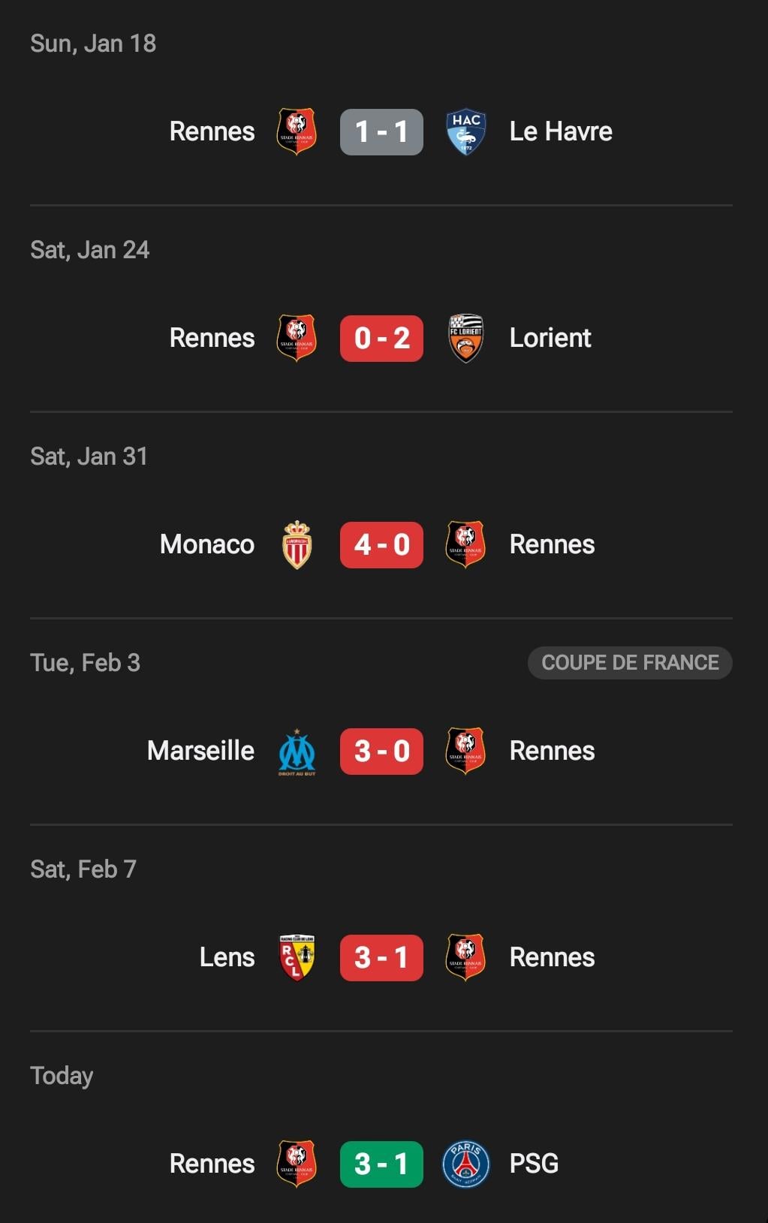Screen dimensions: 768x1223
Task: Click the PSG club crest
Action: click(465, 1164)
